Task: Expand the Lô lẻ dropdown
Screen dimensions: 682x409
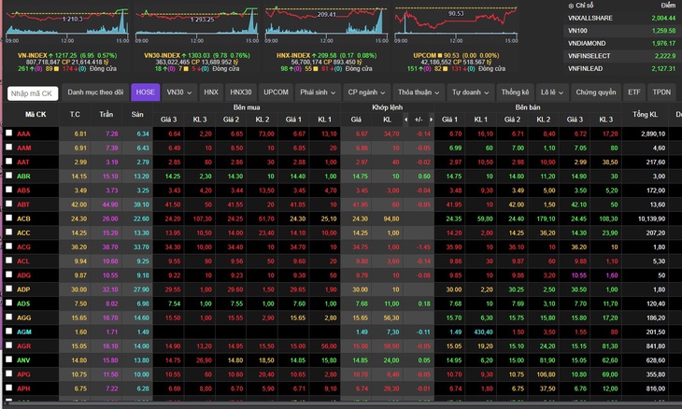Action: 552,92
